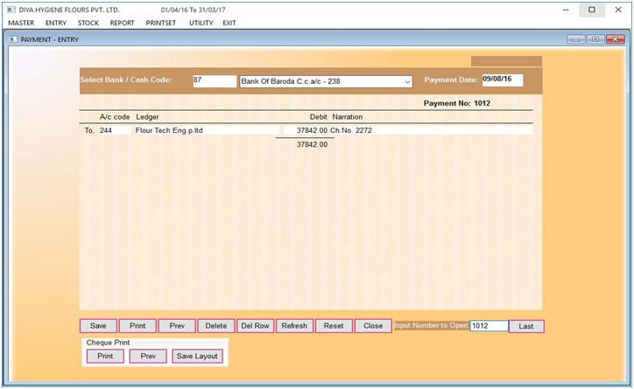The image size is (634, 389).
Task: Click Print next to Save
Action: pyautogui.click(x=137, y=326)
